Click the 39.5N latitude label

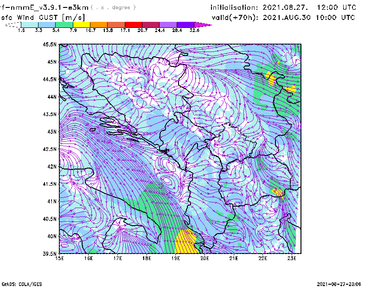[x=50, y=254]
